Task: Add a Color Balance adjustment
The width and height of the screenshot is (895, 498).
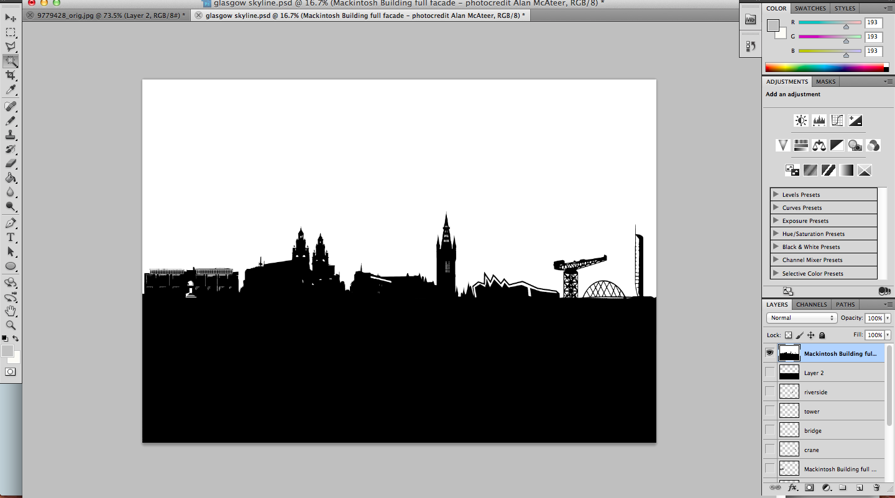Action: (819, 145)
